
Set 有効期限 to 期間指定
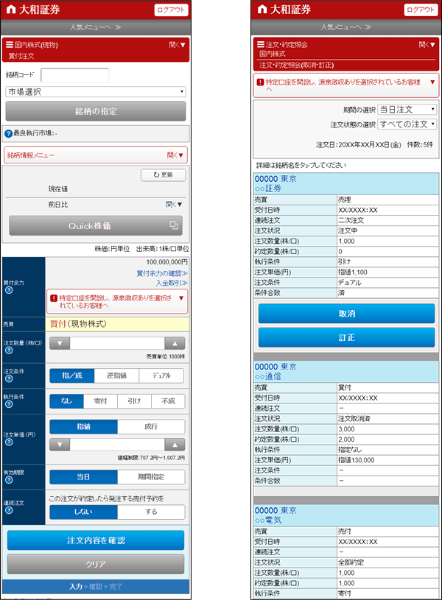point(150,476)
